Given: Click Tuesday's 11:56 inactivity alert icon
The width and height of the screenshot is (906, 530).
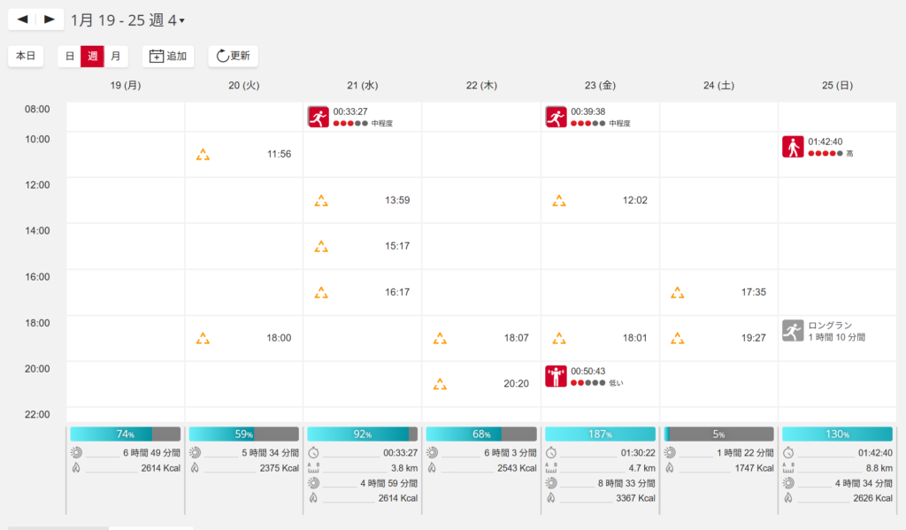Looking at the screenshot, I should (x=203, y=155).
